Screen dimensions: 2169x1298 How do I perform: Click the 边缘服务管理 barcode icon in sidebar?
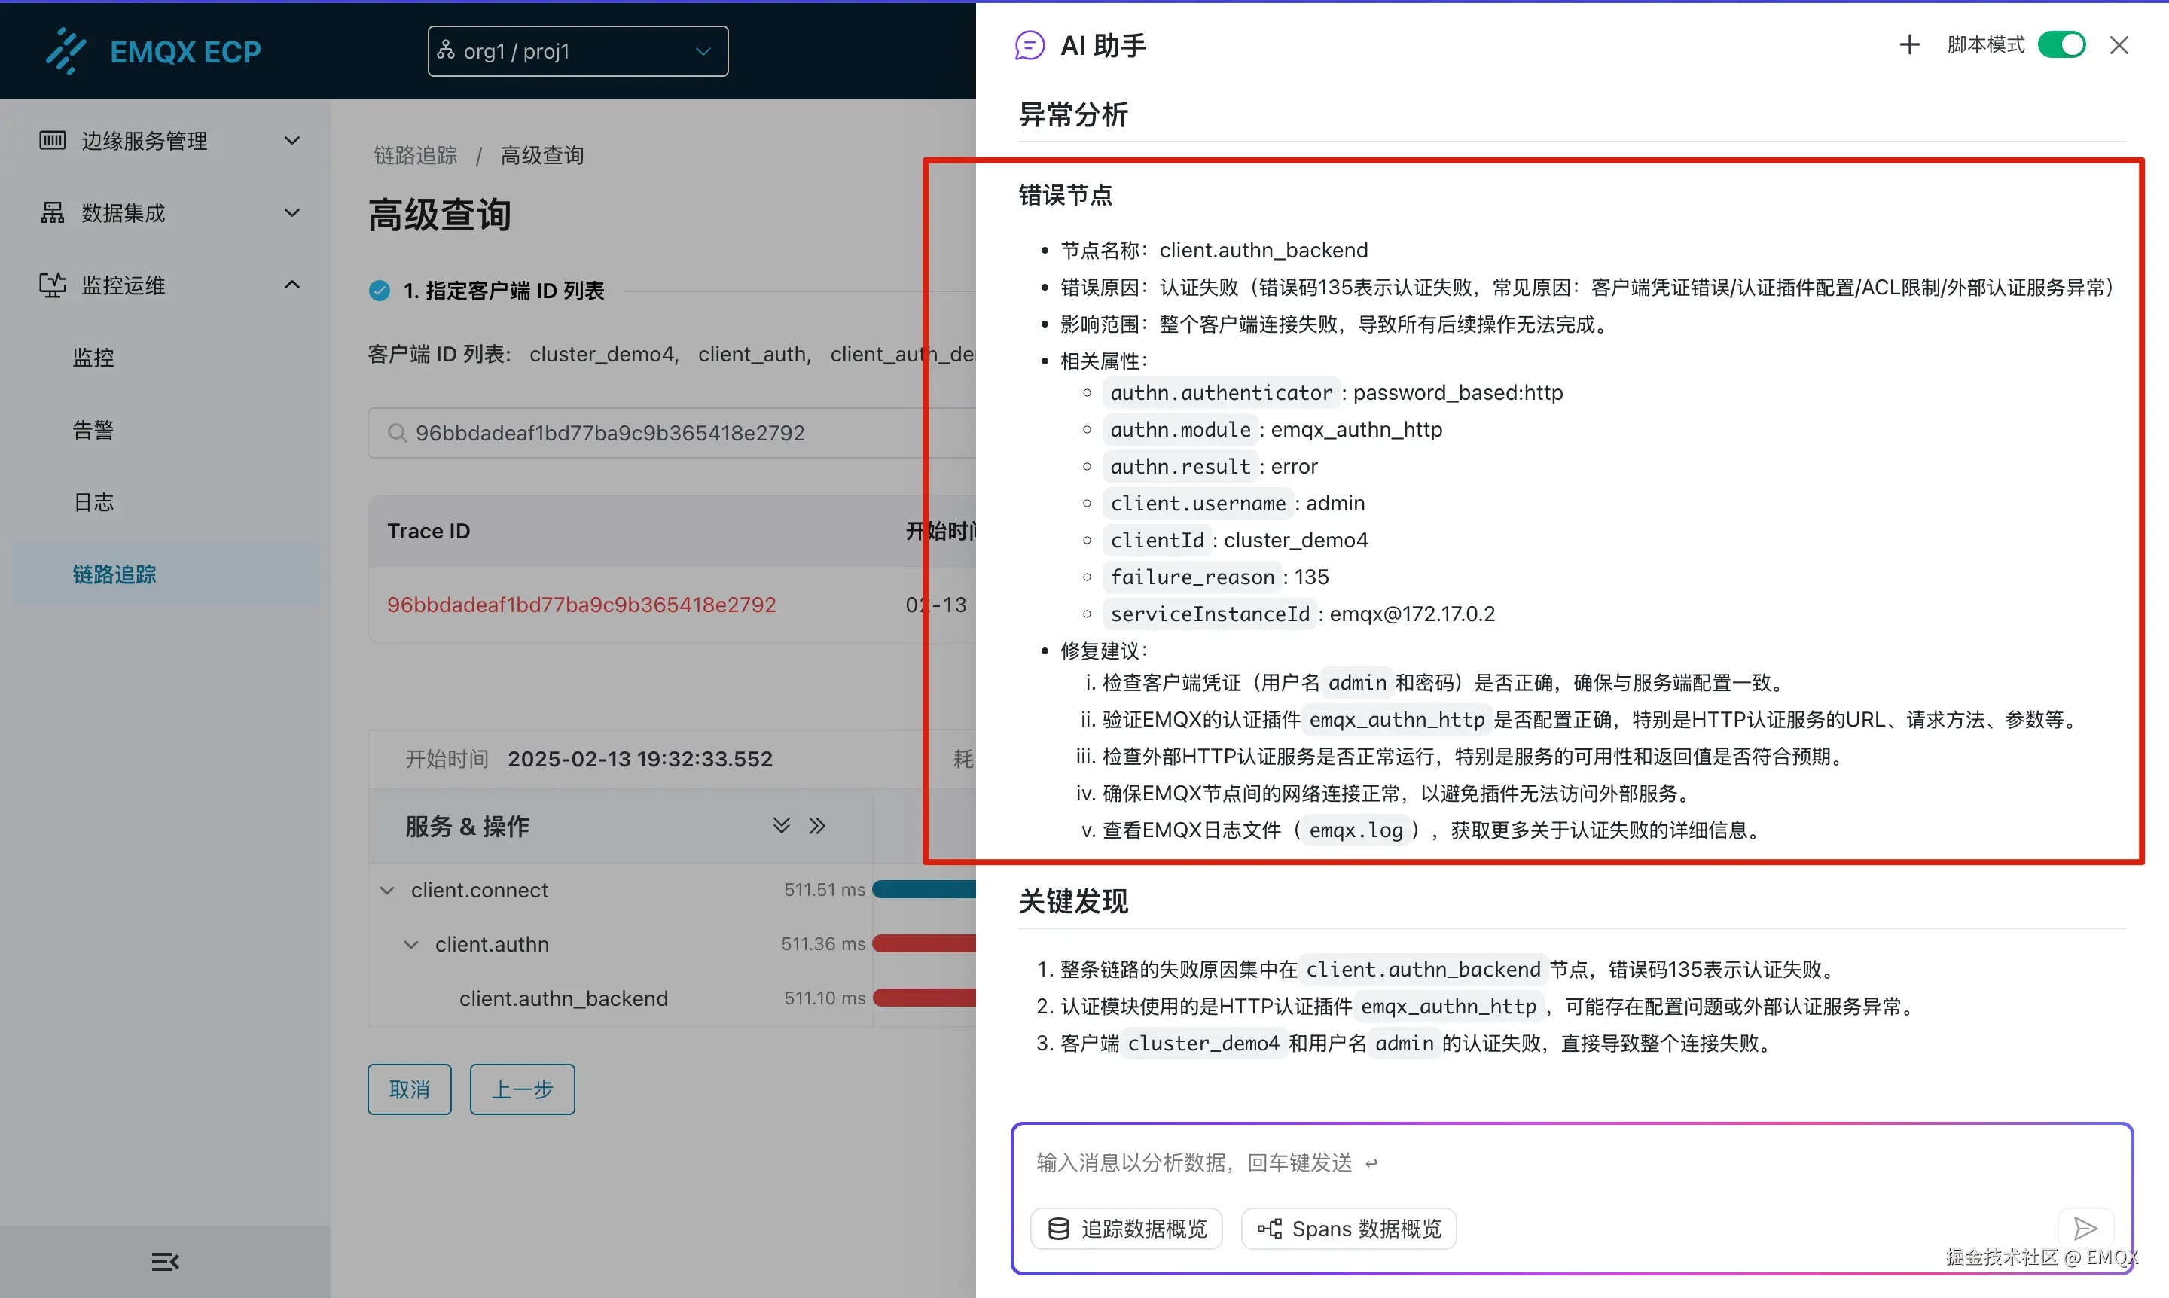pyautogui.click(x=53, y=140)
